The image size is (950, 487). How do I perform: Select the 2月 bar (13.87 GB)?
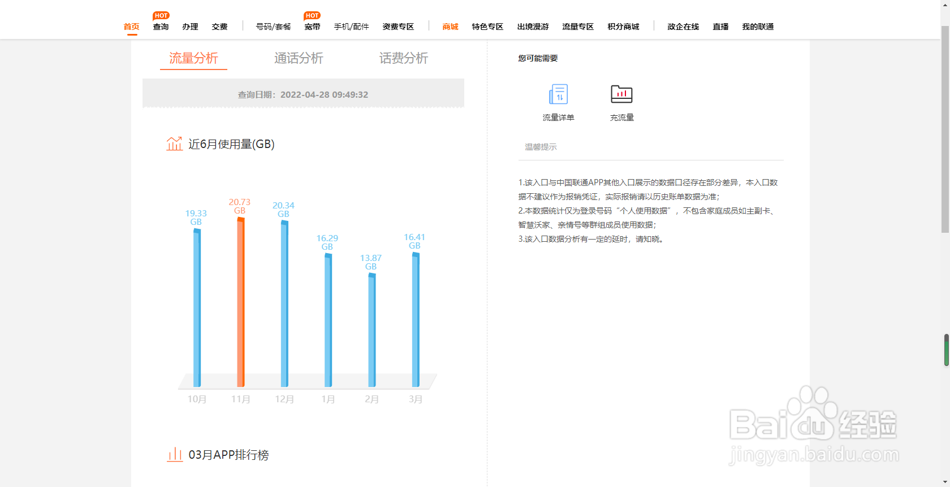pos(372,330)
